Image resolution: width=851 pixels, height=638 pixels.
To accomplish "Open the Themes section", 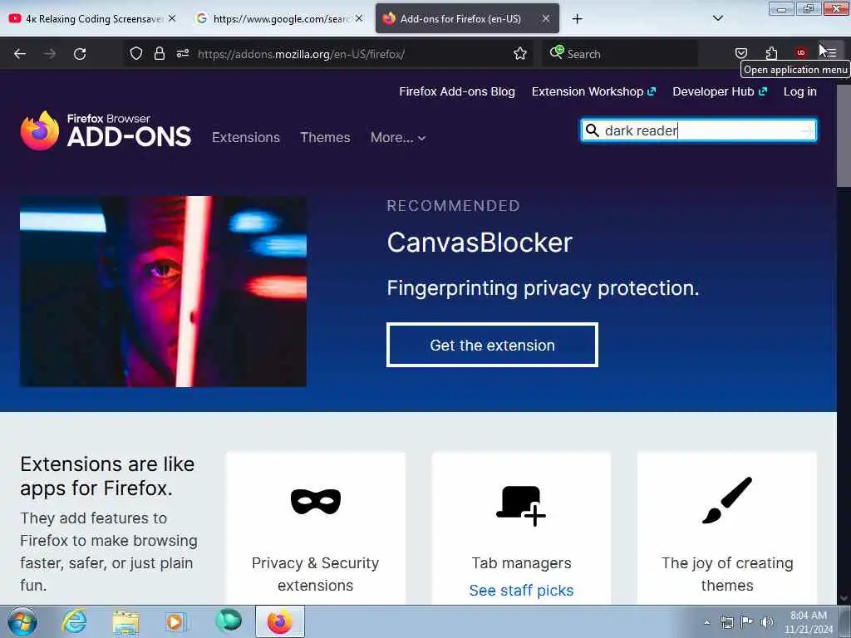I will click(325, 137).
